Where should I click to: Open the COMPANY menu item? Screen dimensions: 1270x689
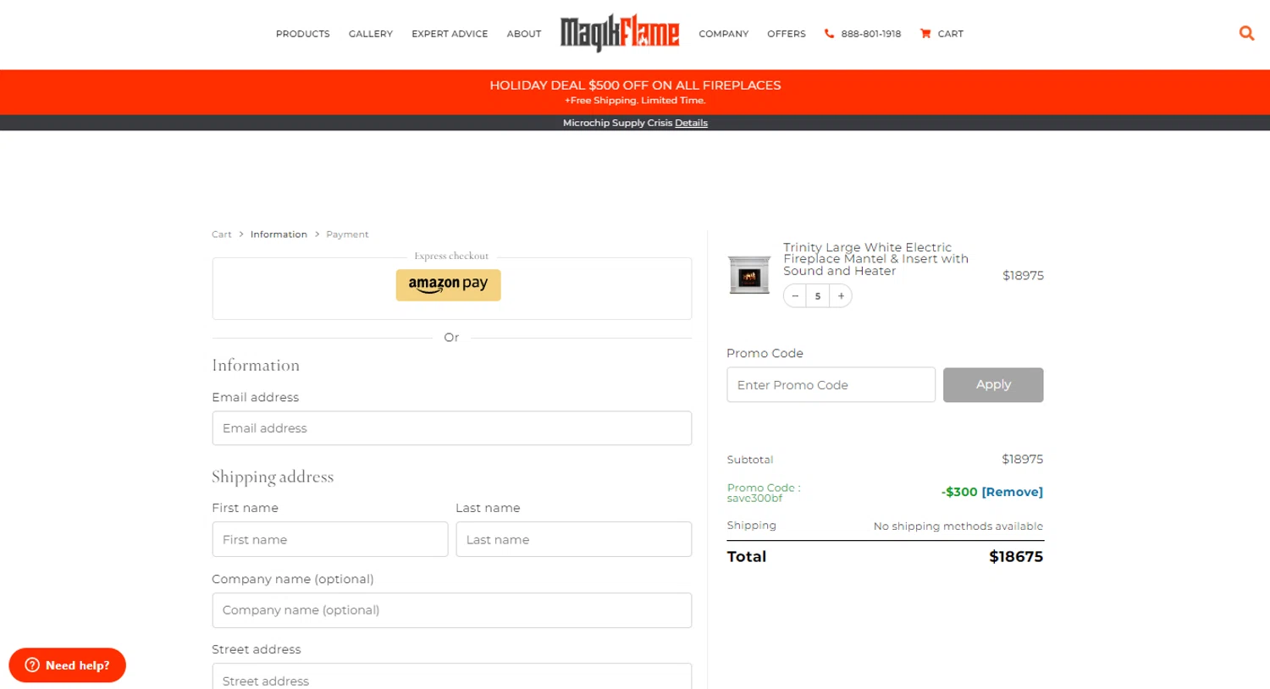(x=723, y=34)
